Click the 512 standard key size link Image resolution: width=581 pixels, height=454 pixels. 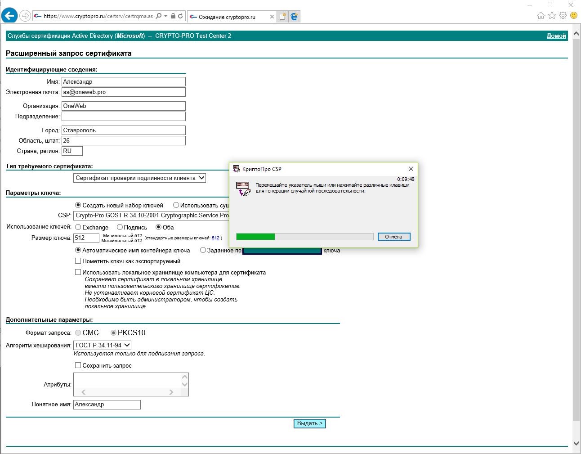pyautogui.click(x=215, y=238)
